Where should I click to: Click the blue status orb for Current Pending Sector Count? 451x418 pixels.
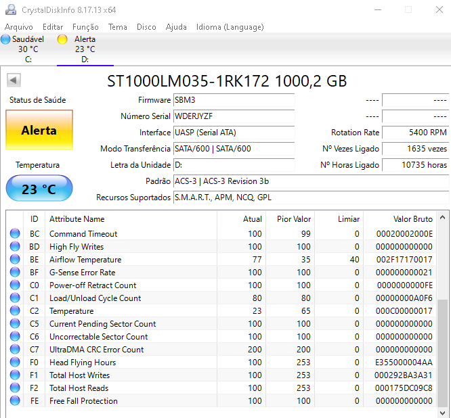coord(15,324)
